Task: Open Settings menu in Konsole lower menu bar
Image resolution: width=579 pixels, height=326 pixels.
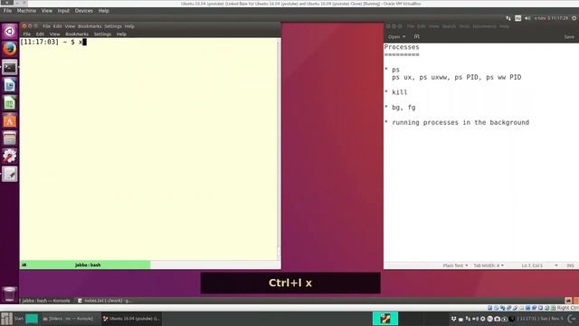Action: pos(102,34)
